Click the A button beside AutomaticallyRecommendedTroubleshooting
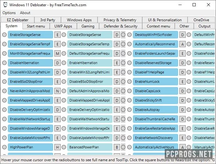This screenshot has width=216, height=164. [182, 44]
